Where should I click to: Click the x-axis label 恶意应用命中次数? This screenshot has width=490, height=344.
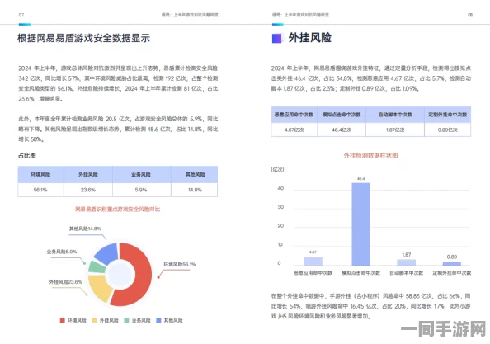coord(313,273)
